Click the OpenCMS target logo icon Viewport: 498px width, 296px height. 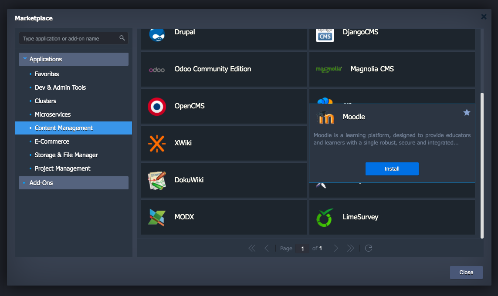point(157,106)
